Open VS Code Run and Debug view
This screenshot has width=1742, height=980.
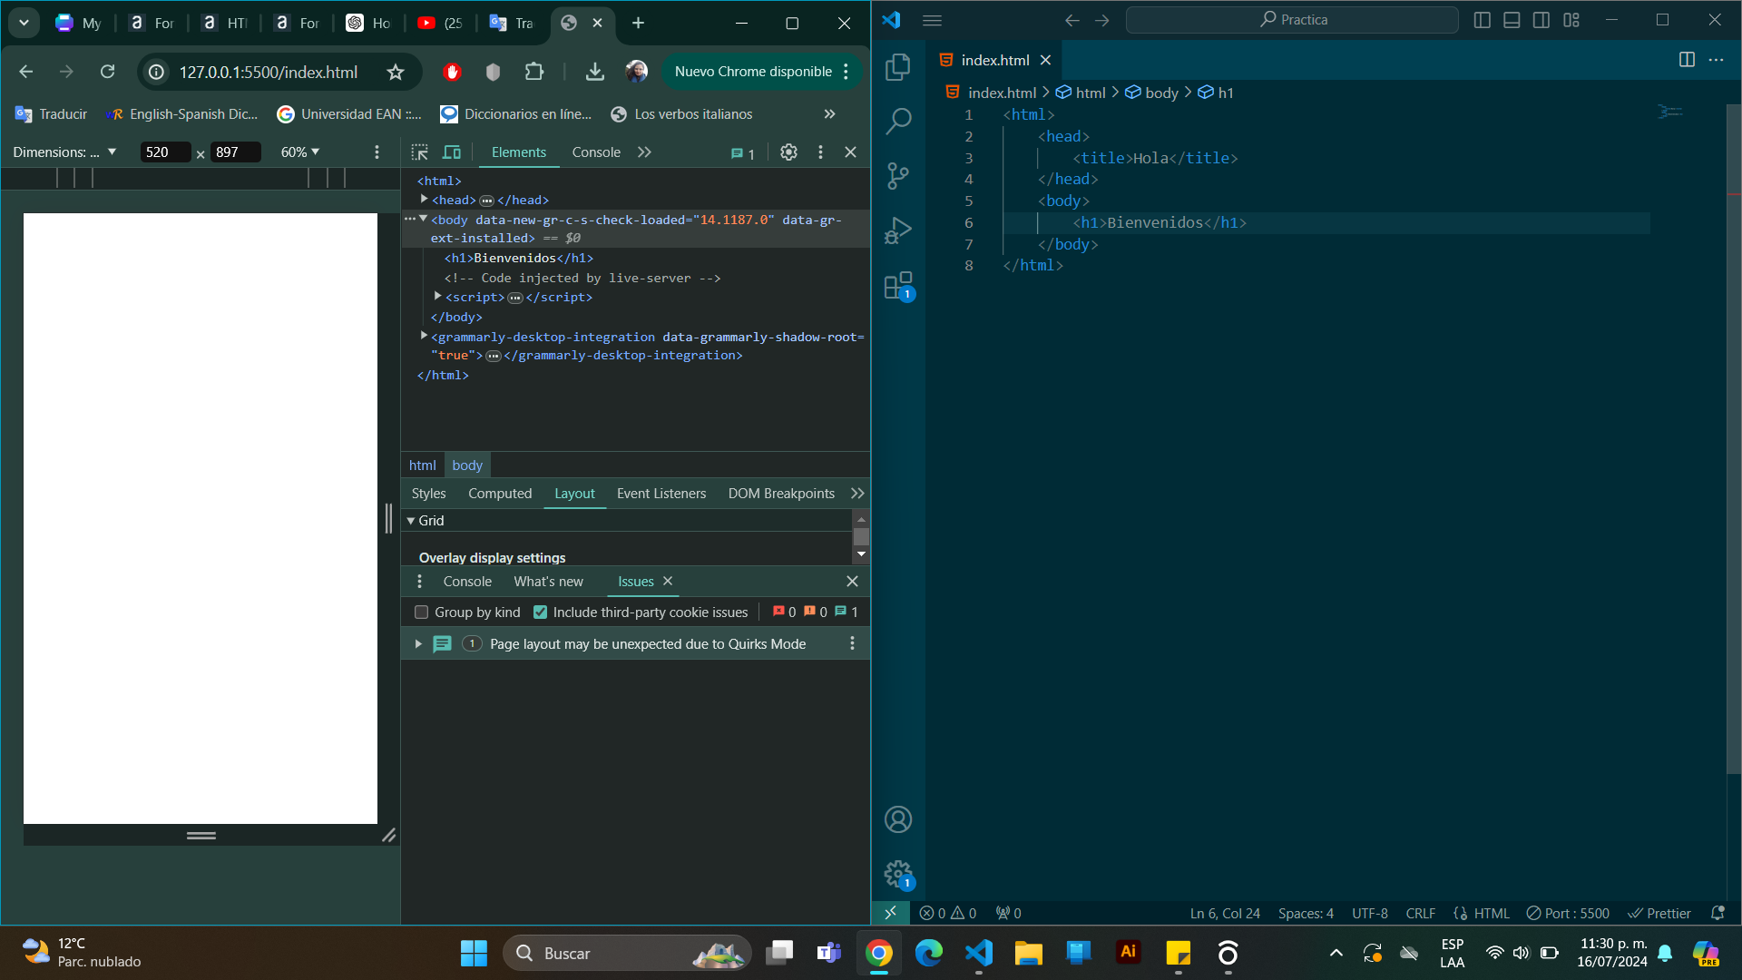[898, 230]
